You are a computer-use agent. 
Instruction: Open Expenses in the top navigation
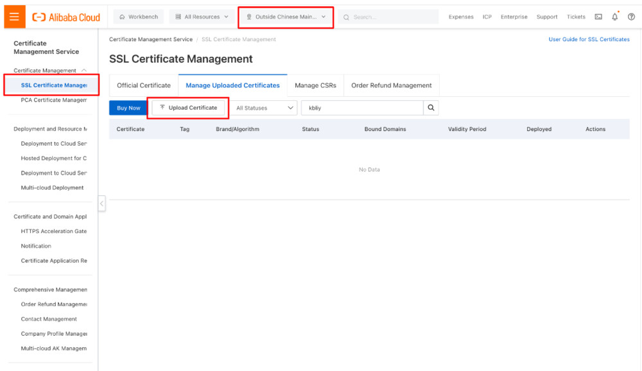[x=461, y=17]
